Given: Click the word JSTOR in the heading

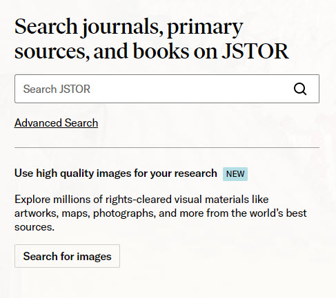Looking at the screenshot, I should [255, 51].
